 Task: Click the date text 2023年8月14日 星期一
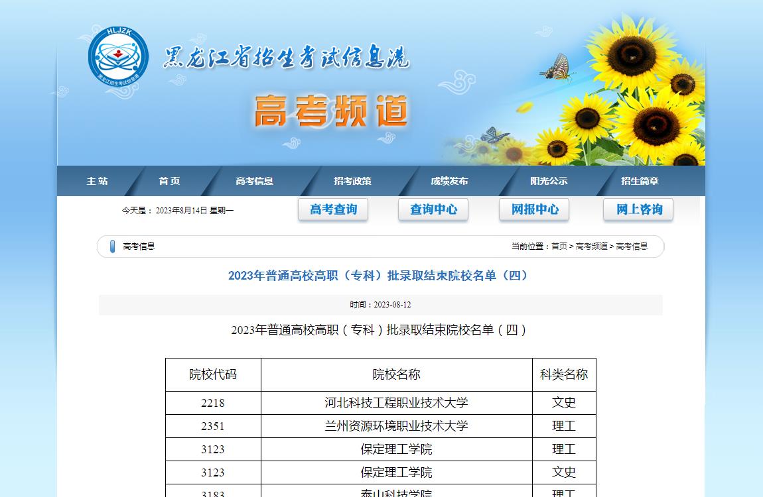pyautogui.click(x=194, y=210)
